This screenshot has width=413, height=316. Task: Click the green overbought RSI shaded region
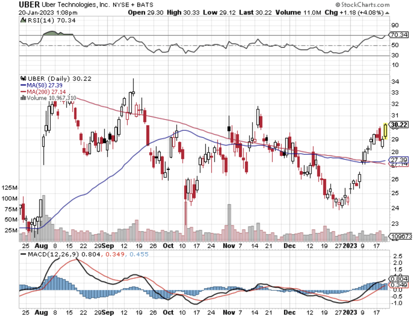click(51, 33)
